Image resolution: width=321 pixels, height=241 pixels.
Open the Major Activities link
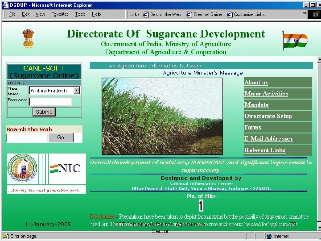266,94
